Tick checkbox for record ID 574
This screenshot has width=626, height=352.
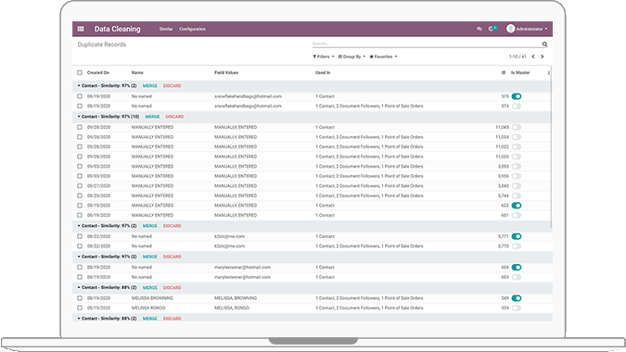coord(80,106)
